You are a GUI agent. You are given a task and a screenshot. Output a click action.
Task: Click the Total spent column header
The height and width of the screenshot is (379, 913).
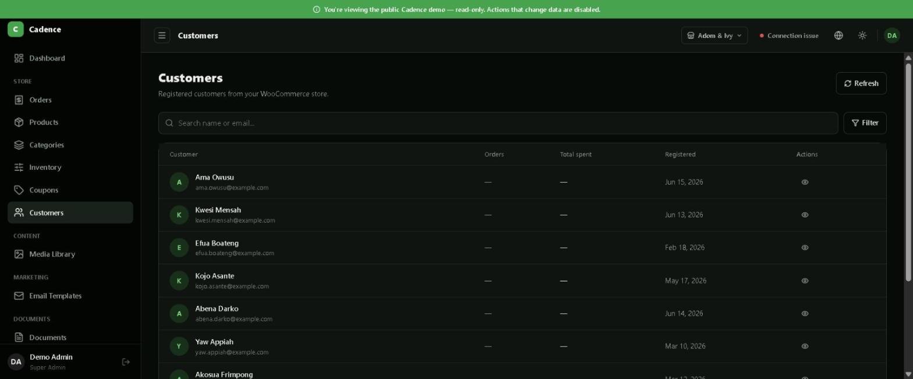click(x=576, y=154)
